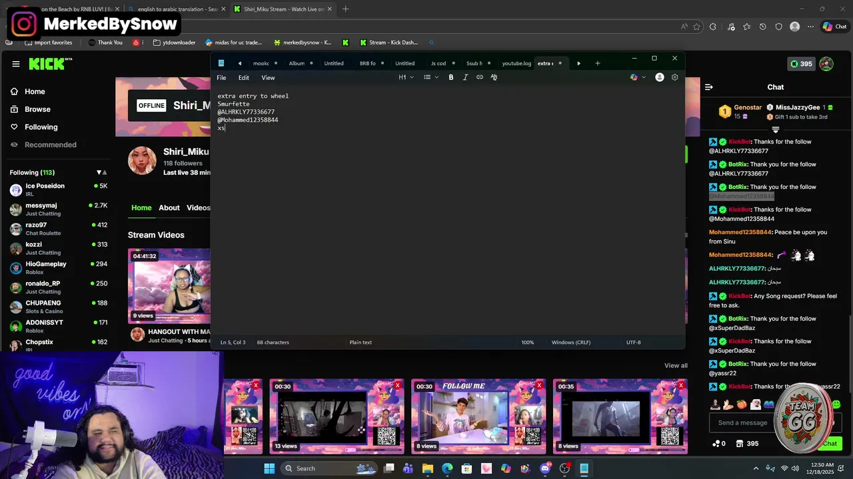Remove clip with 13 views
Viewport: 853px width, 479px height.
pos(397,385)
